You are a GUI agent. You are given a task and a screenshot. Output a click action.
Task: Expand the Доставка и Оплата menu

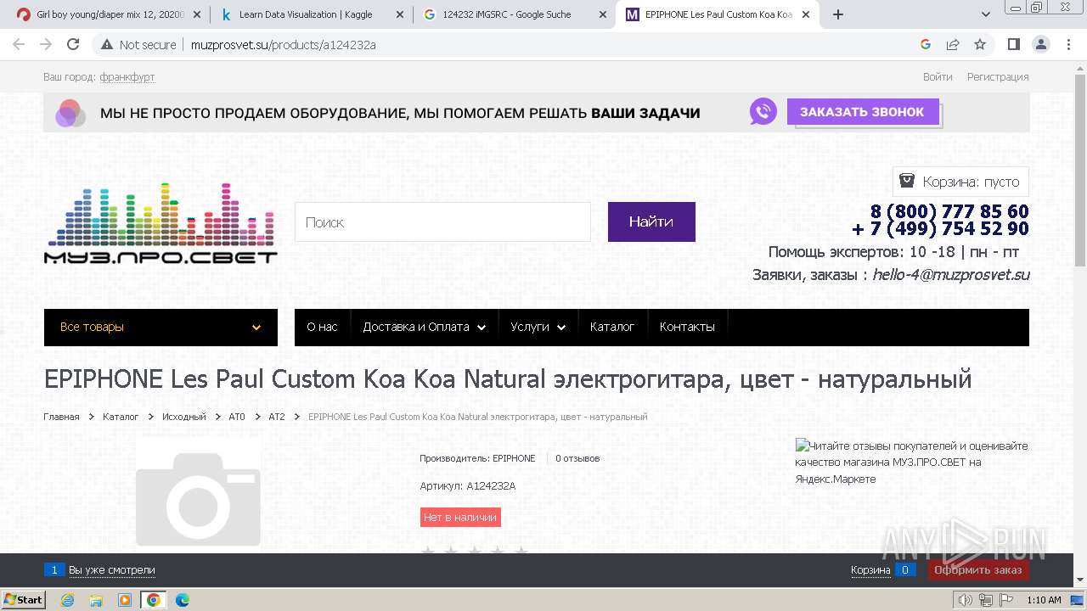pos(424,327)
